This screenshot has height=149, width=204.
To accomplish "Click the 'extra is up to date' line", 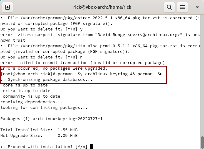I will [x=27, y=91].
